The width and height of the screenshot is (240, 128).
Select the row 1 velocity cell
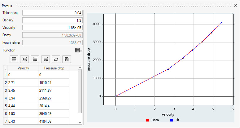pyautogui.click(x=23, y=75)
